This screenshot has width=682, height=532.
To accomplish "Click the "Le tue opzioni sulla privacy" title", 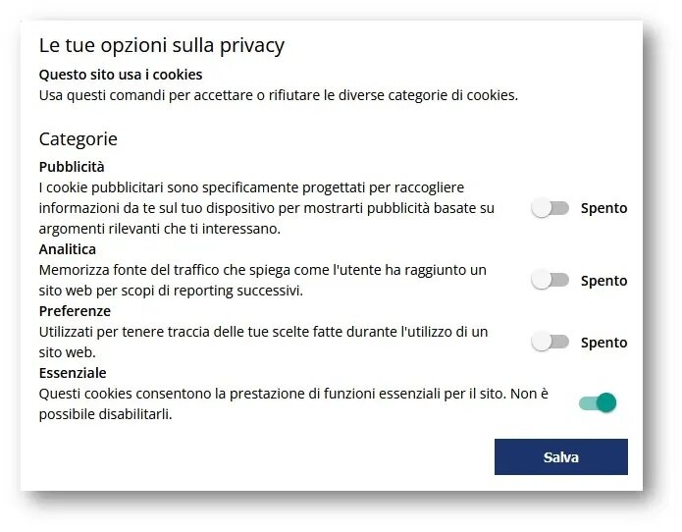I will pyautogui.click(x=162, y=45).
